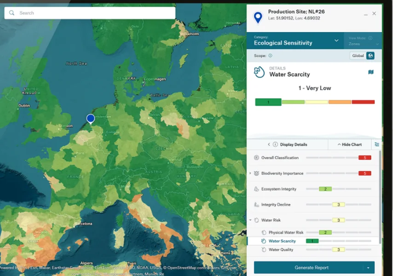Click the info icon beside Display Details
Screen dimensions: 414x276
[x=275, y=144]
